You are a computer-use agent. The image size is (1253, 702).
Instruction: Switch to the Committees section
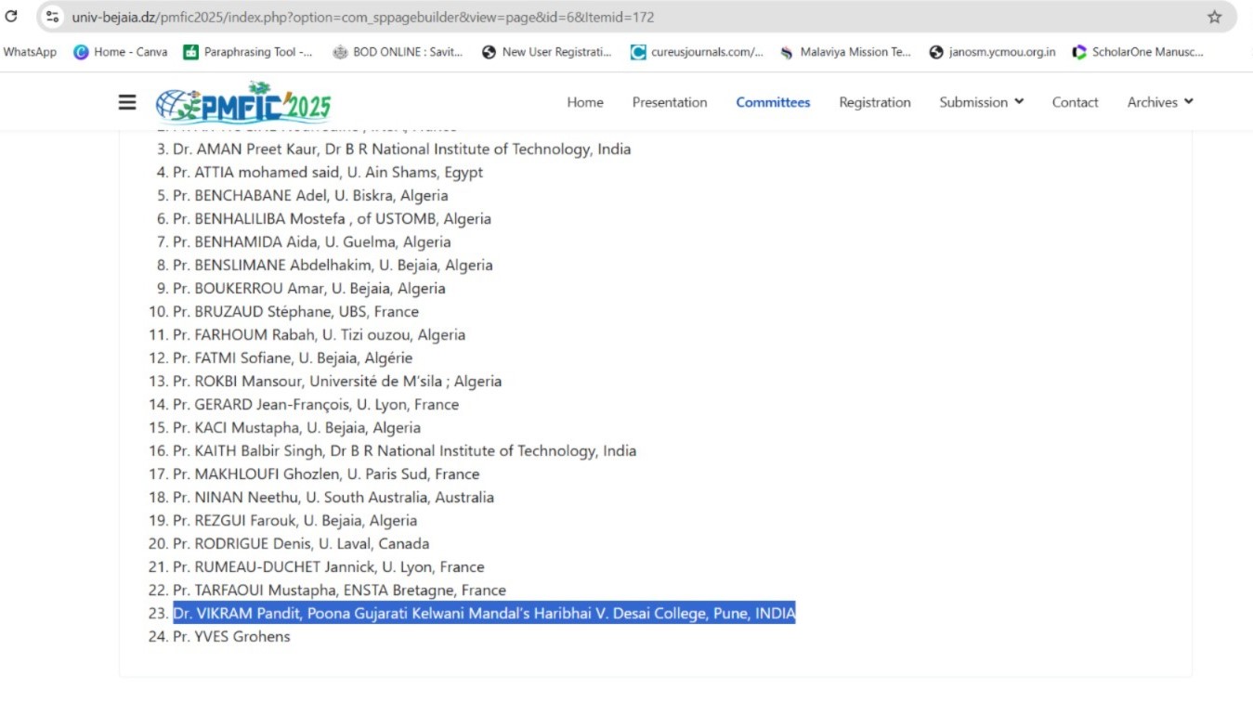(773, 102)
